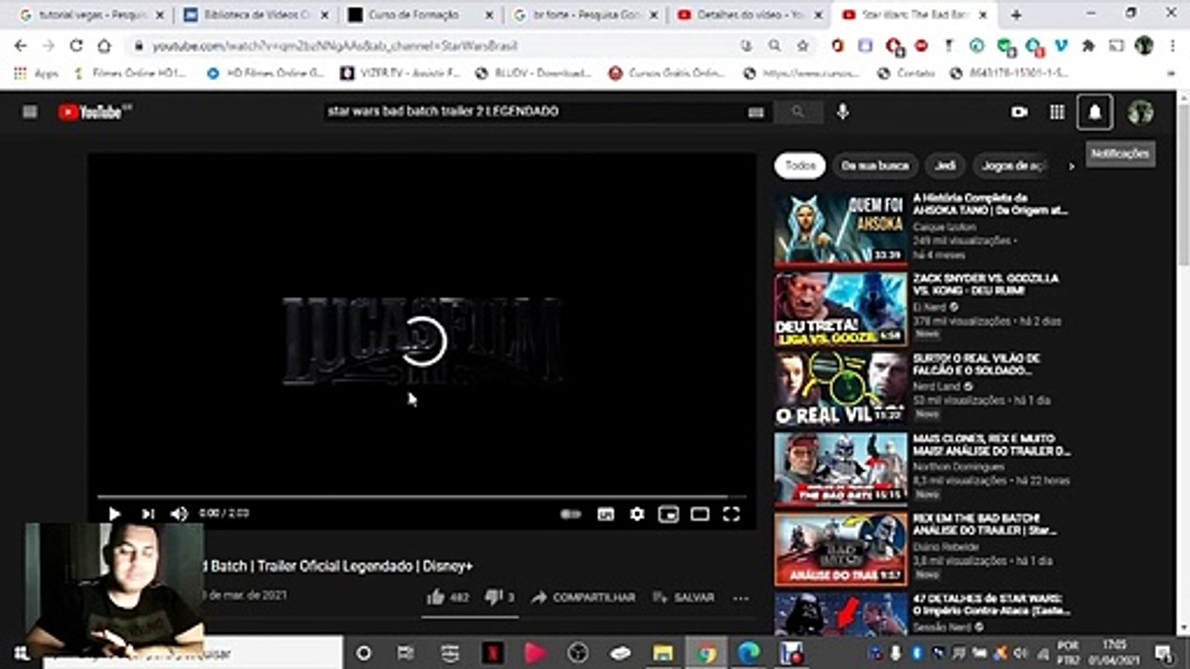This screenshot has height=669, width=1190.
Task: Play the video with the play button
Action: 113,514
